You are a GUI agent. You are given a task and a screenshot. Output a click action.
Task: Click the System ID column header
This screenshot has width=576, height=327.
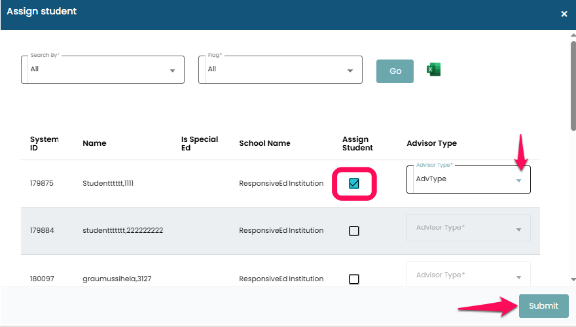[x=44, y=143]
